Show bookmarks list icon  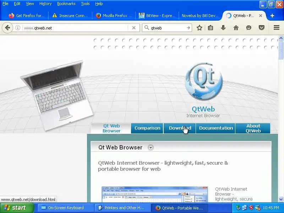pyautogui.click(x=210, y=28)
